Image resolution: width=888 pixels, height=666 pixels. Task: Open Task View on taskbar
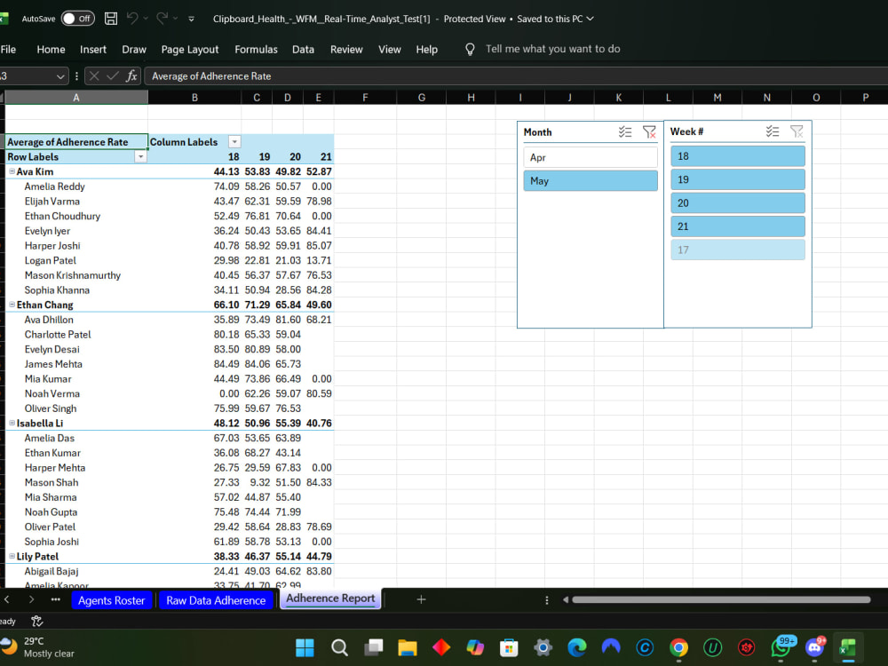point(373,647)
